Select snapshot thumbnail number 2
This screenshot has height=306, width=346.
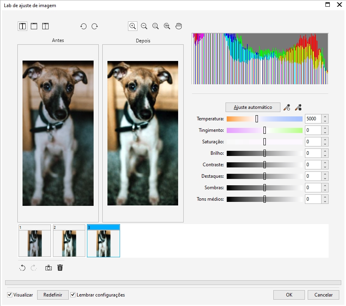pos(69,241)
